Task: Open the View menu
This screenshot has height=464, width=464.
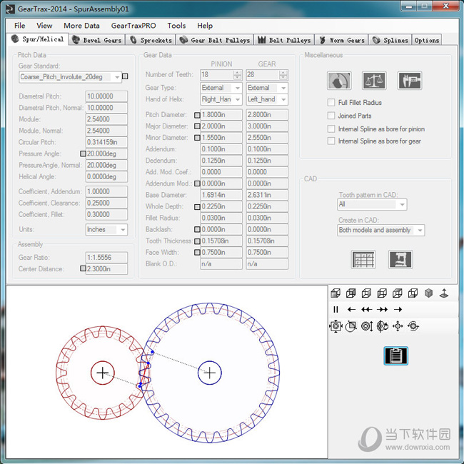Action: [x=44, y=26]
